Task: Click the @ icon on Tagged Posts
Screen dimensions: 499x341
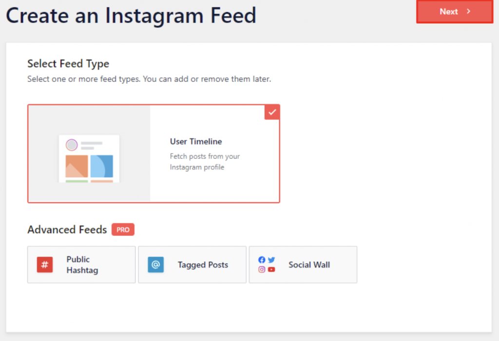Action: (x=155, y=265)
